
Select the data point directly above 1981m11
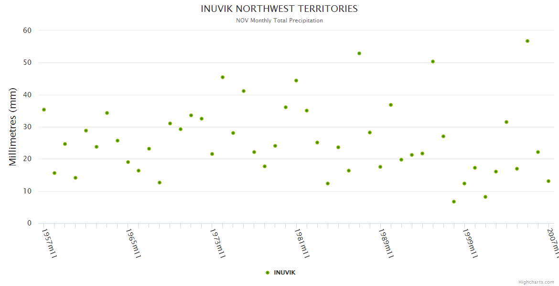click(x=296, y=81)
